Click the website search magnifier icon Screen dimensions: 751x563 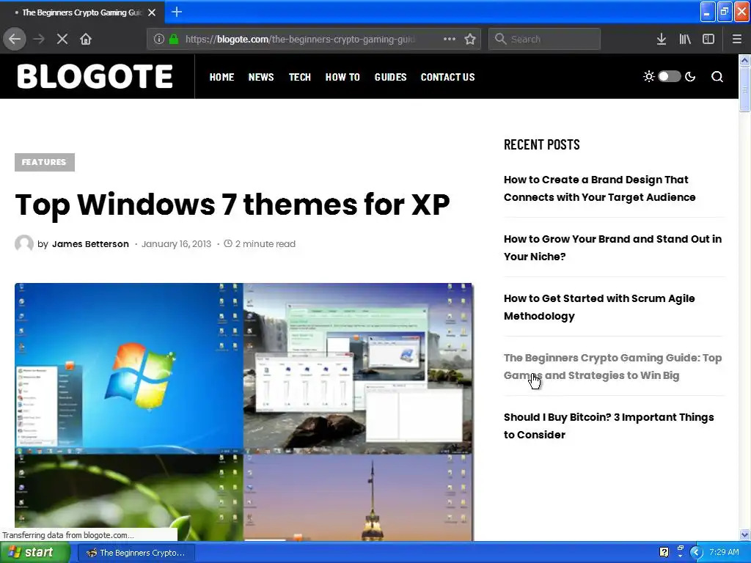(x=717, y=76)
